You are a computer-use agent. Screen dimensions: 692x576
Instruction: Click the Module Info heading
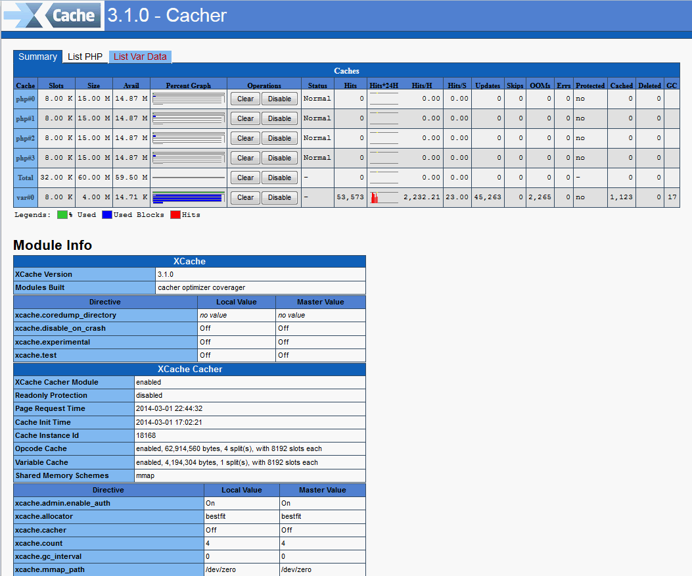[53, 245]
